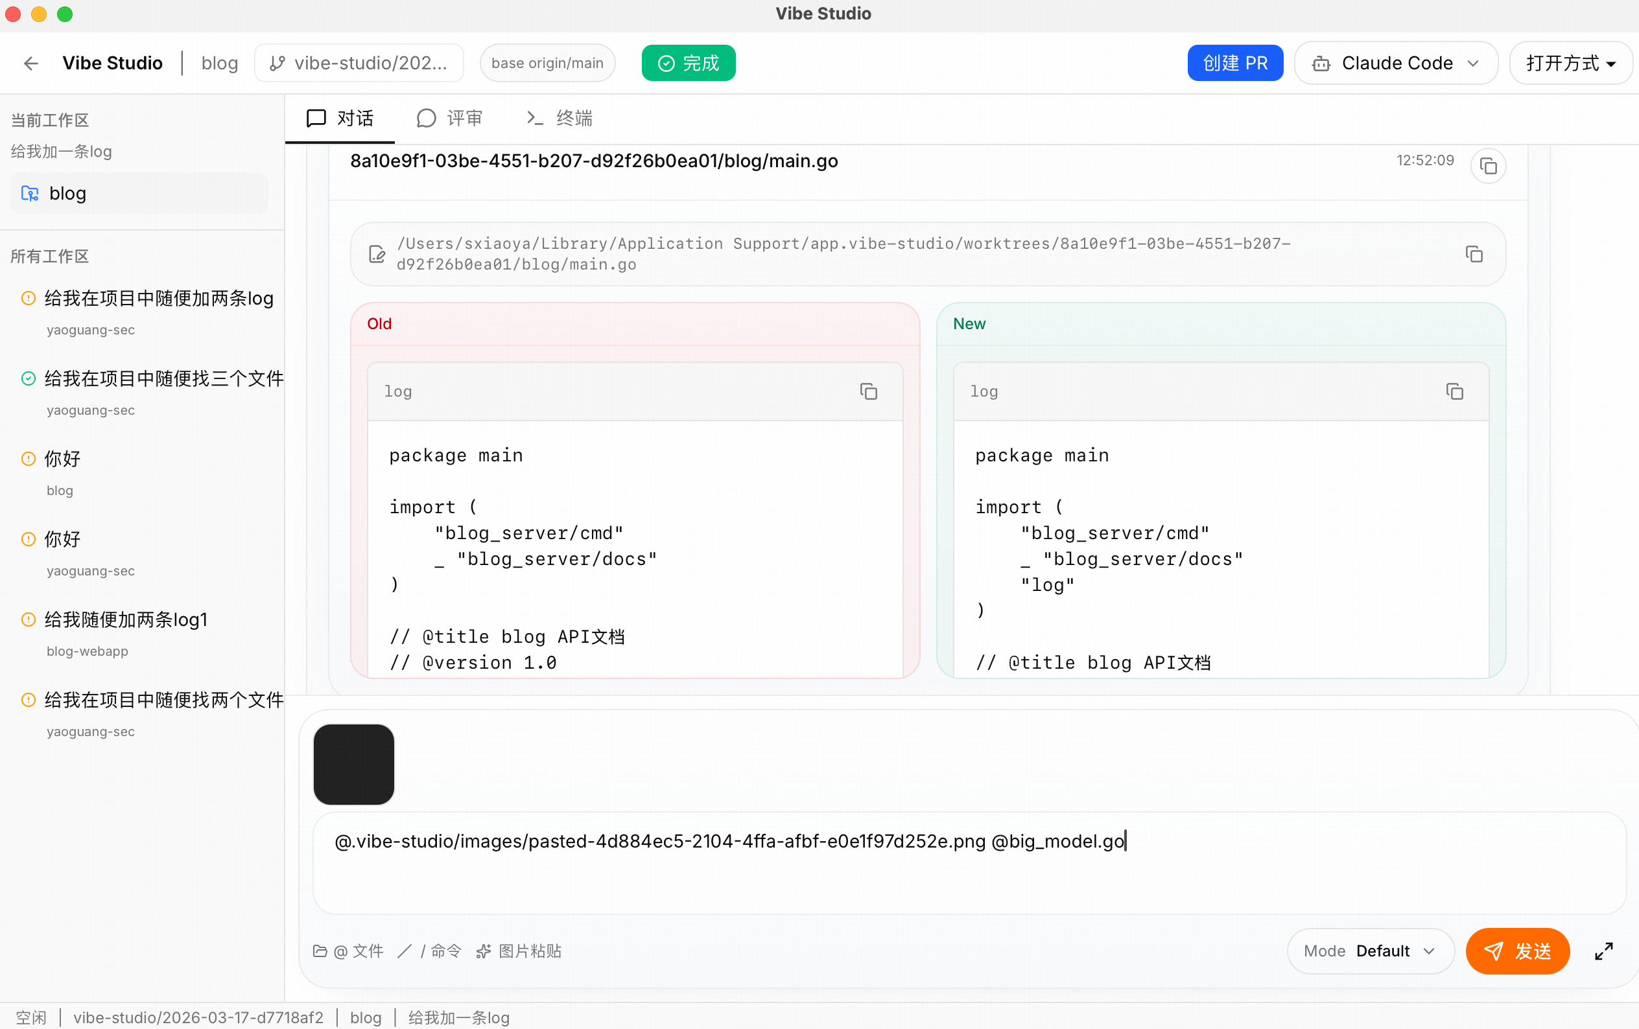Image resolution: width=1639 pixels, height=1029 pixels.
Task: Click the 所有工作区 section label
Action: 50,257
